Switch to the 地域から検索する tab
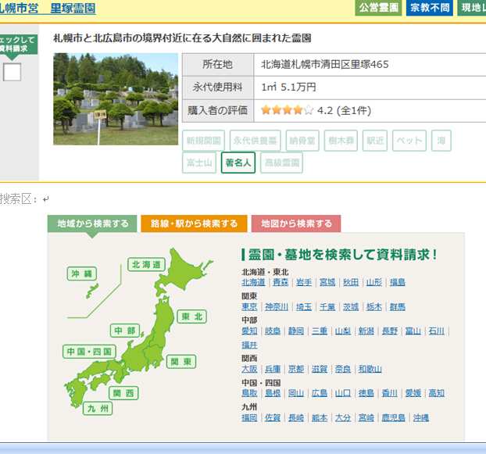486x454 pixels. (x=92, y=223)
